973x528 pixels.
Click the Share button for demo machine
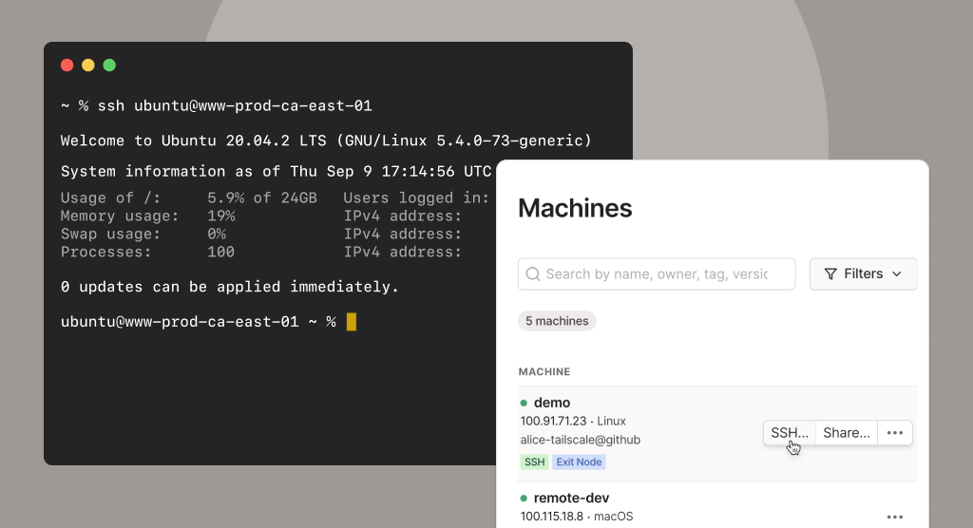tap(847, 433)
